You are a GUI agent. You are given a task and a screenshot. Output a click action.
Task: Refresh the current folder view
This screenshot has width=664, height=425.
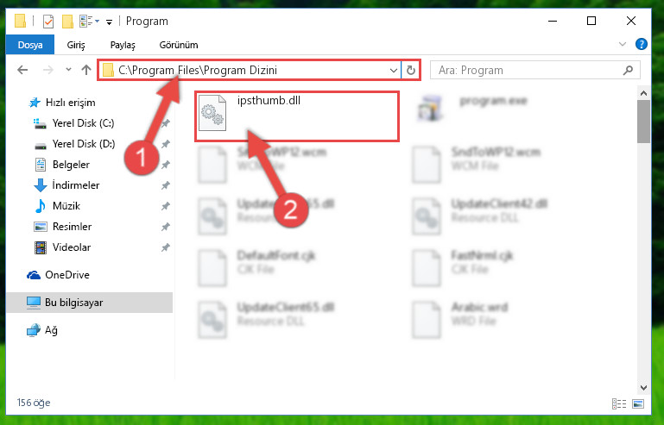[x=410, y=70]
